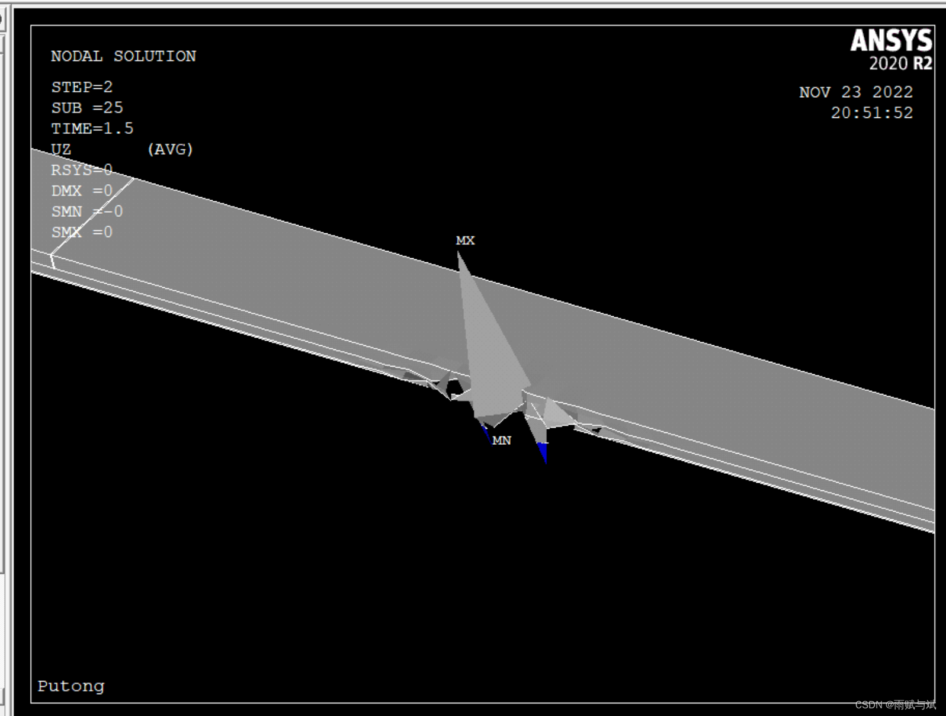Click the DMX =0 value
This screenshot has width=946, height=716.
82,191
